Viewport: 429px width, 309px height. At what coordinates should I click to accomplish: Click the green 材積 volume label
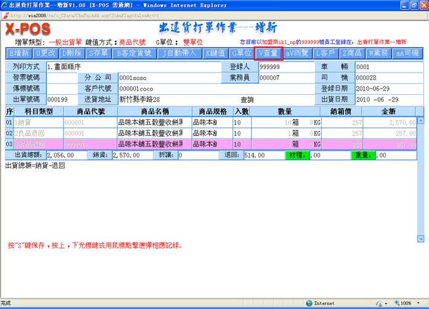(297, 155)
